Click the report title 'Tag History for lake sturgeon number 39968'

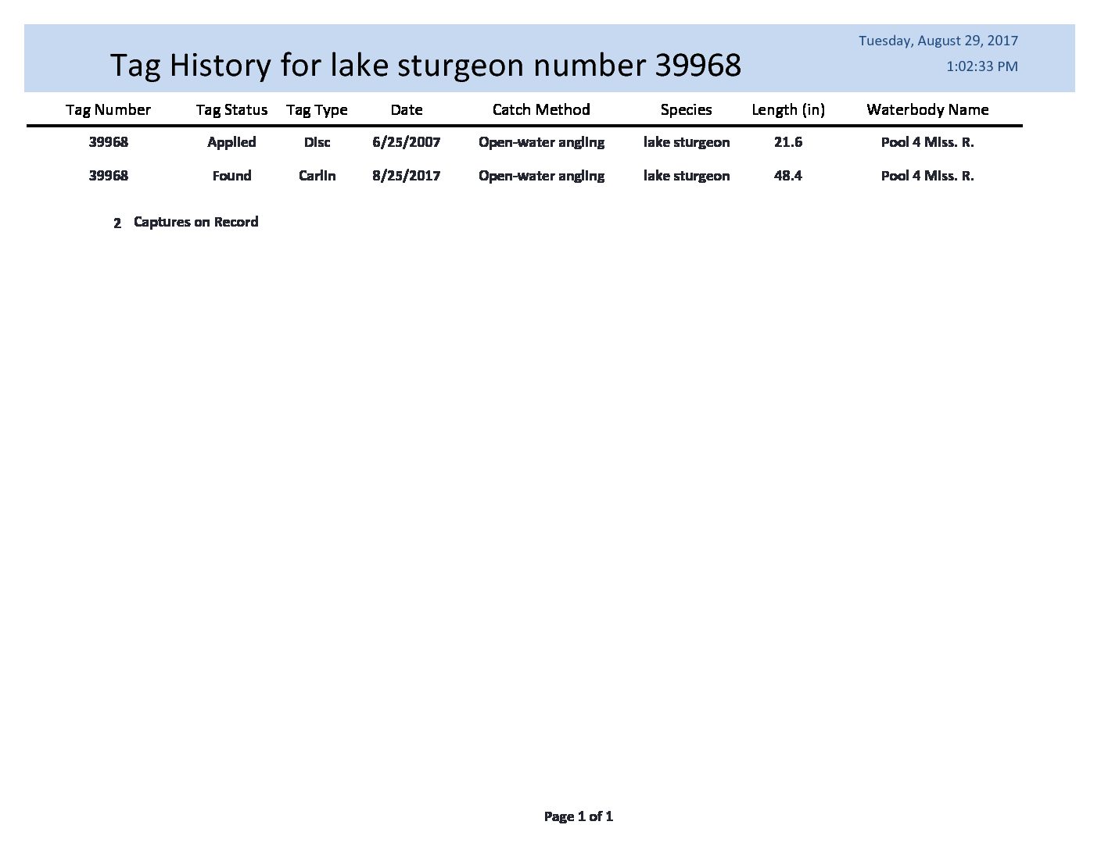tap(425, 65)
